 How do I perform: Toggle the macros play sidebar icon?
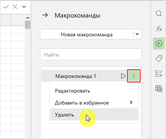159,43
